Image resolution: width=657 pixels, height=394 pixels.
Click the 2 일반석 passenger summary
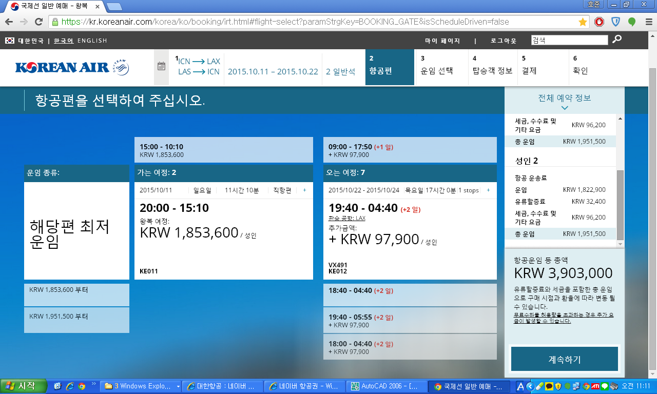click(x=341, y=72)
